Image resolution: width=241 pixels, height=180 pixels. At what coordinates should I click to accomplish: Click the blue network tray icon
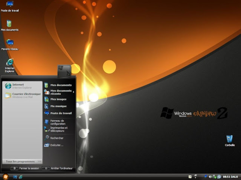(206, 177)
